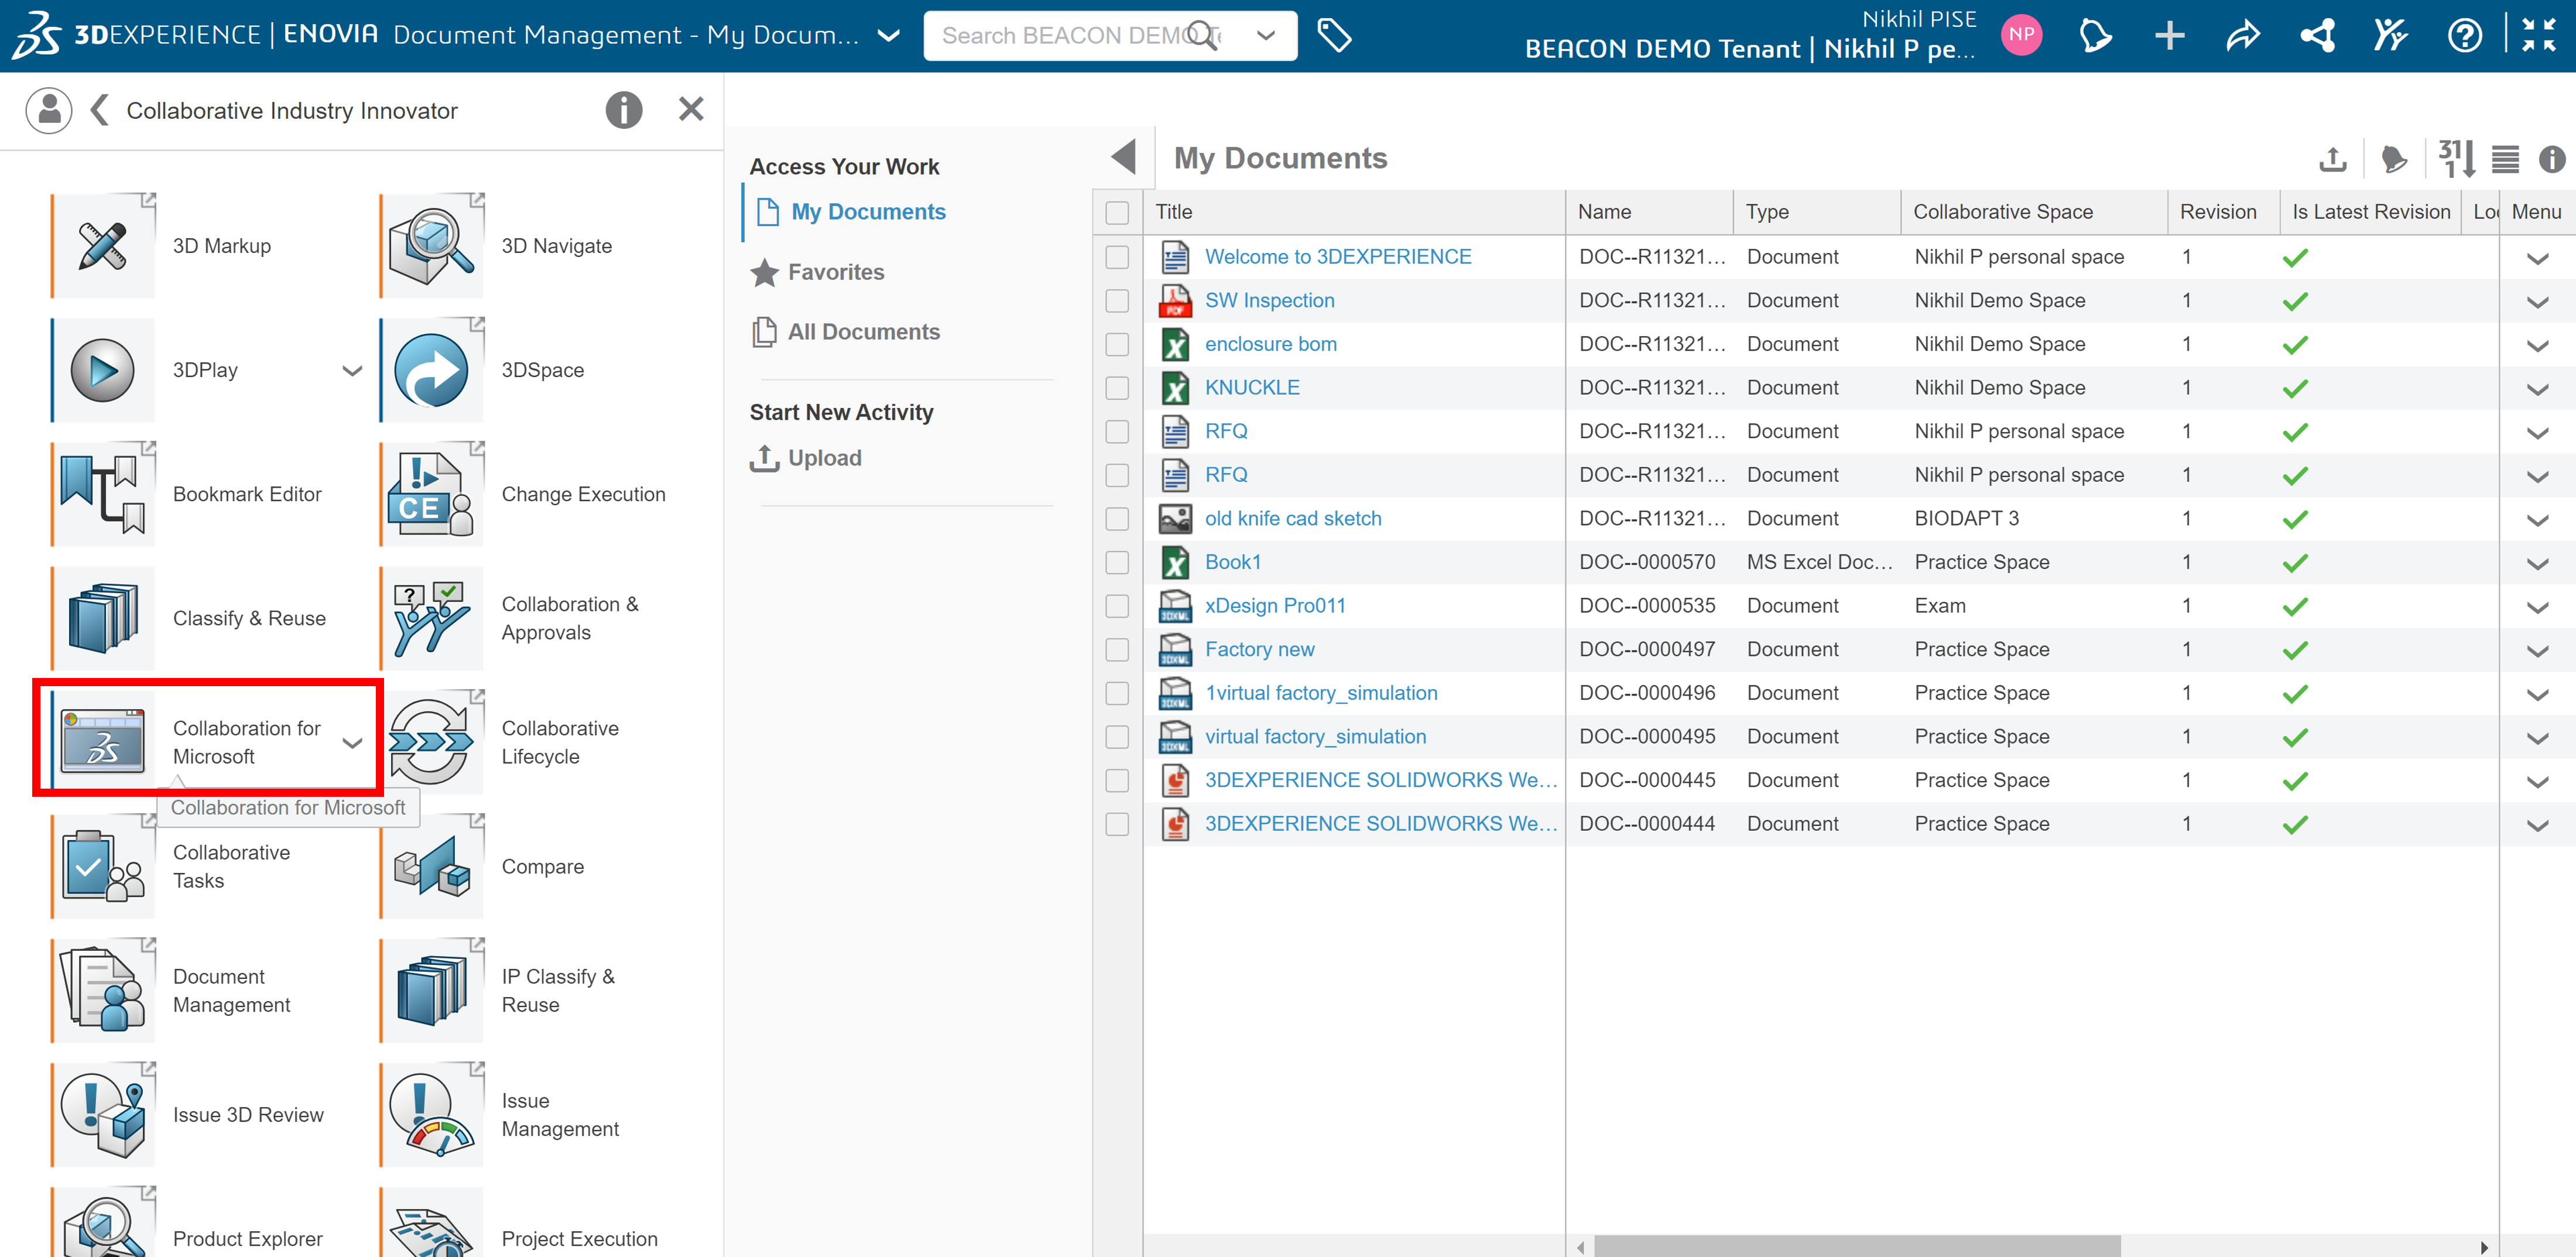Viewport: 2576px width, 1257px height.
Task: Open row menu chevron for SW Inspection
Action: click(2537, 302)
